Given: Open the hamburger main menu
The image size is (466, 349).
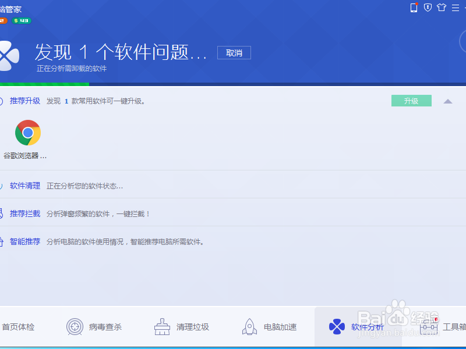Looking at the screenshot, I should [x=456, y=8].
